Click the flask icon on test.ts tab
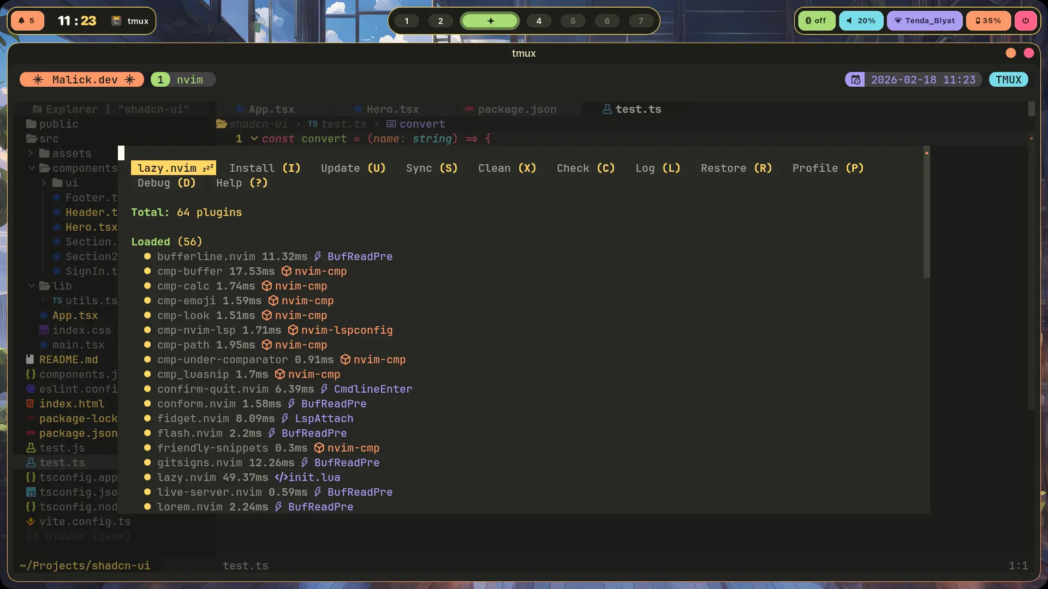The height and width of the screenshot is (589, 1048). coord(607,109)
